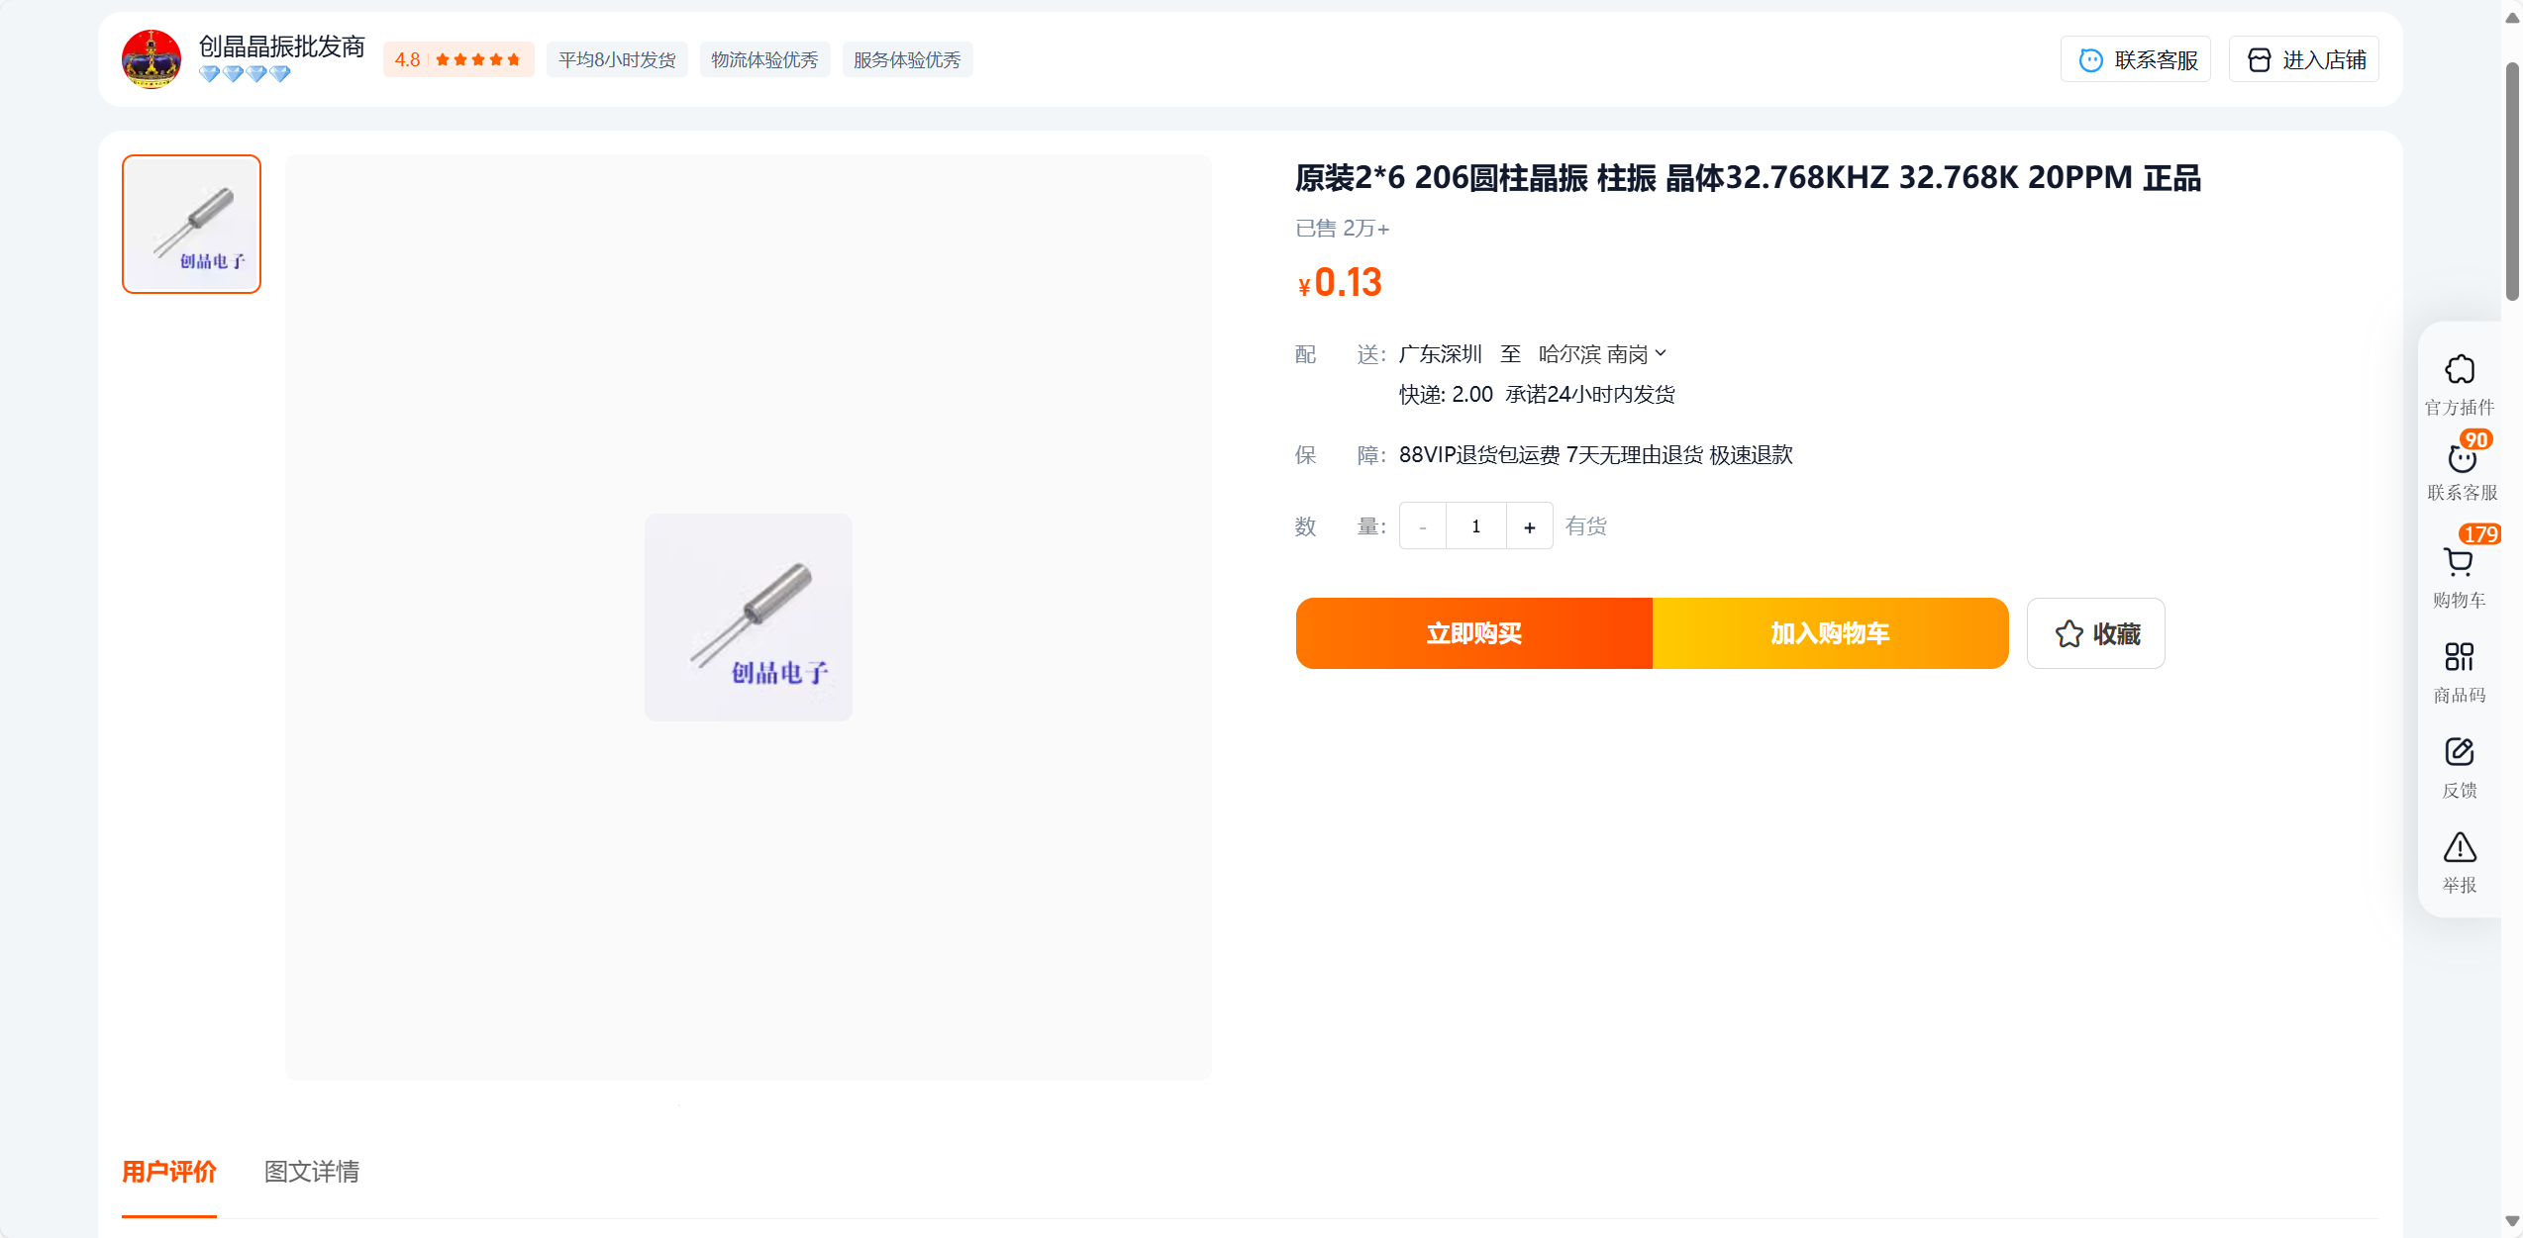
Task: Click the sidebar 联系客服 smiley icon
Action: click(2462, 458)
